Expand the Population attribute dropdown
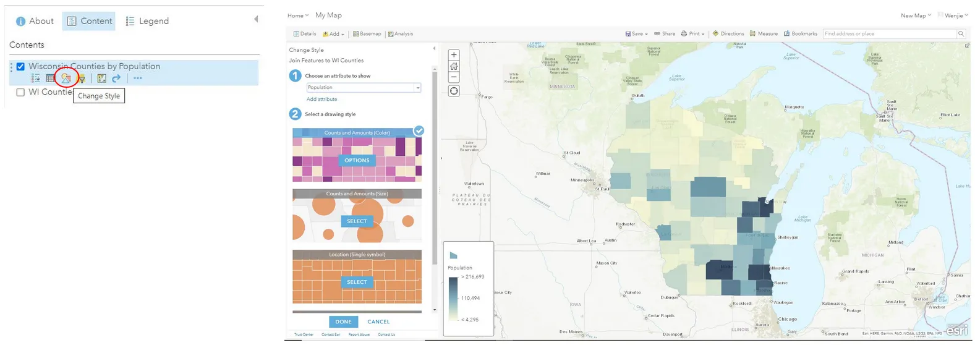 pos(417,88)
